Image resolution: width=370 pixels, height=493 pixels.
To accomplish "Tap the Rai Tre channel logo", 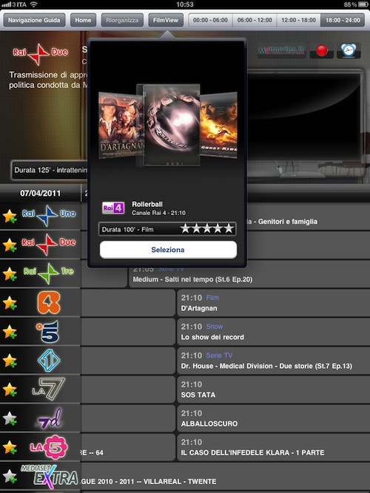I will (x=49, y=273).
